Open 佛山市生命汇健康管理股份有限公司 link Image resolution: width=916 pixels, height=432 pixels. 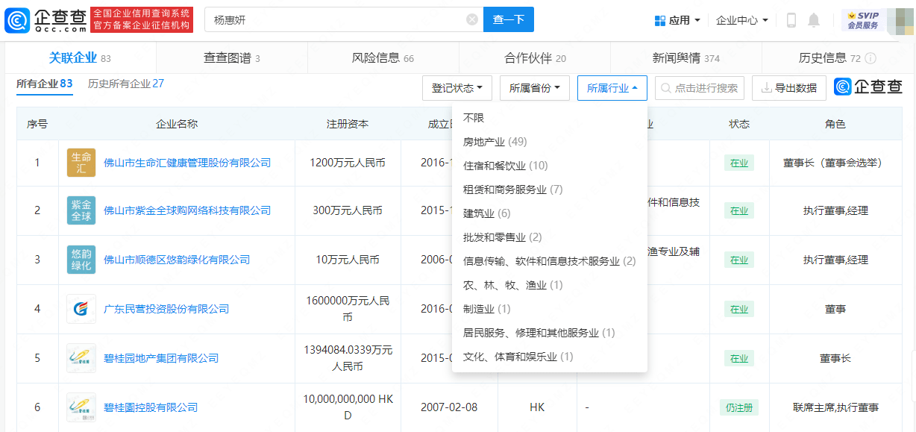click(187, 163)
